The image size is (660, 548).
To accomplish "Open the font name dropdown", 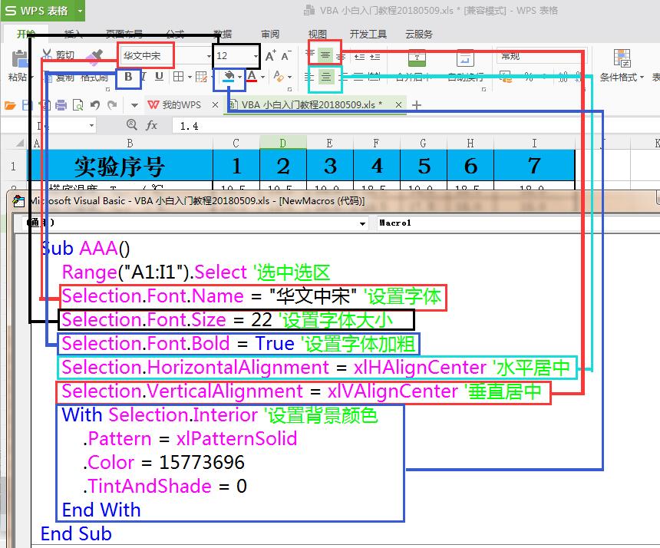I will pos(208,55).
